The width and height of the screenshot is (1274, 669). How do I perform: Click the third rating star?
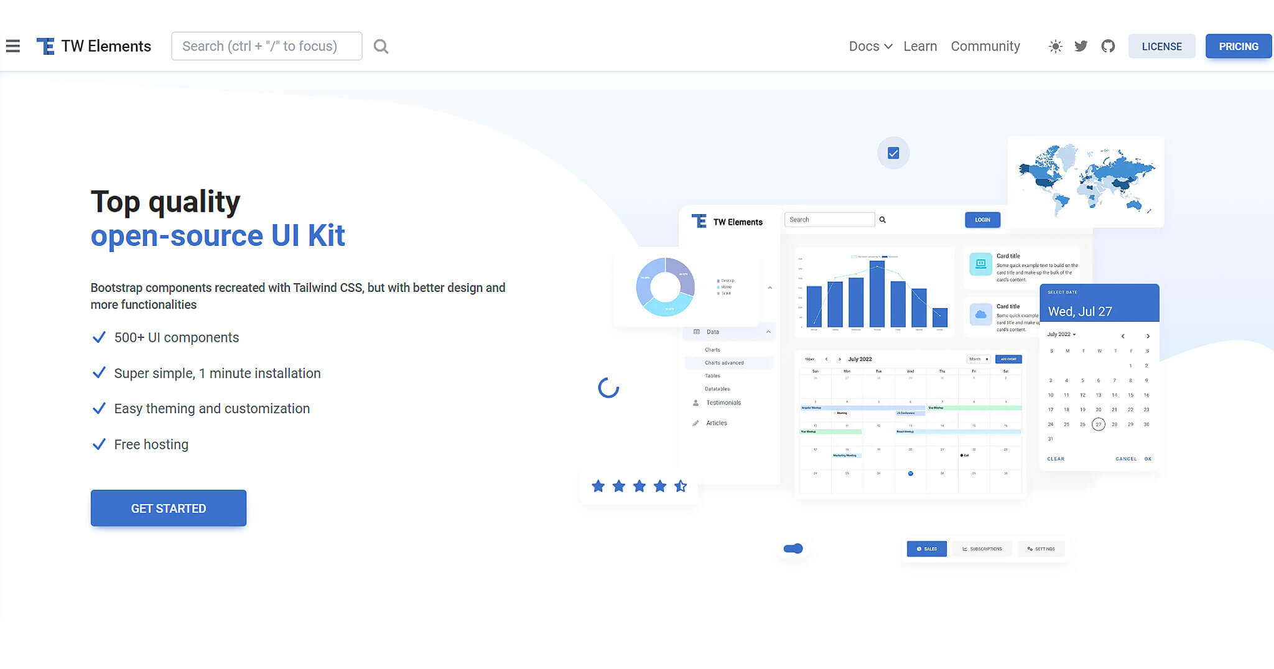click(639, 486)
